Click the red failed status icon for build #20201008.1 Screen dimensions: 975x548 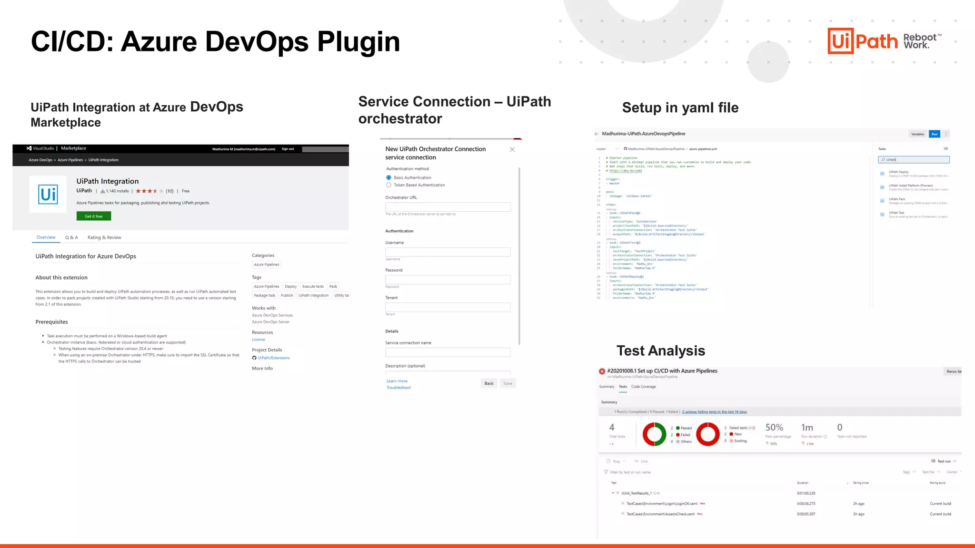(602, 371)
